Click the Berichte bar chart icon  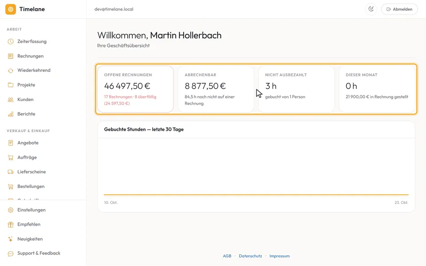pyautogui.click(x=11, y=114)
